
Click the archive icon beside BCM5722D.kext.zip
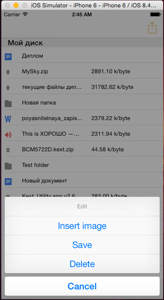click(x=8, y=150)
